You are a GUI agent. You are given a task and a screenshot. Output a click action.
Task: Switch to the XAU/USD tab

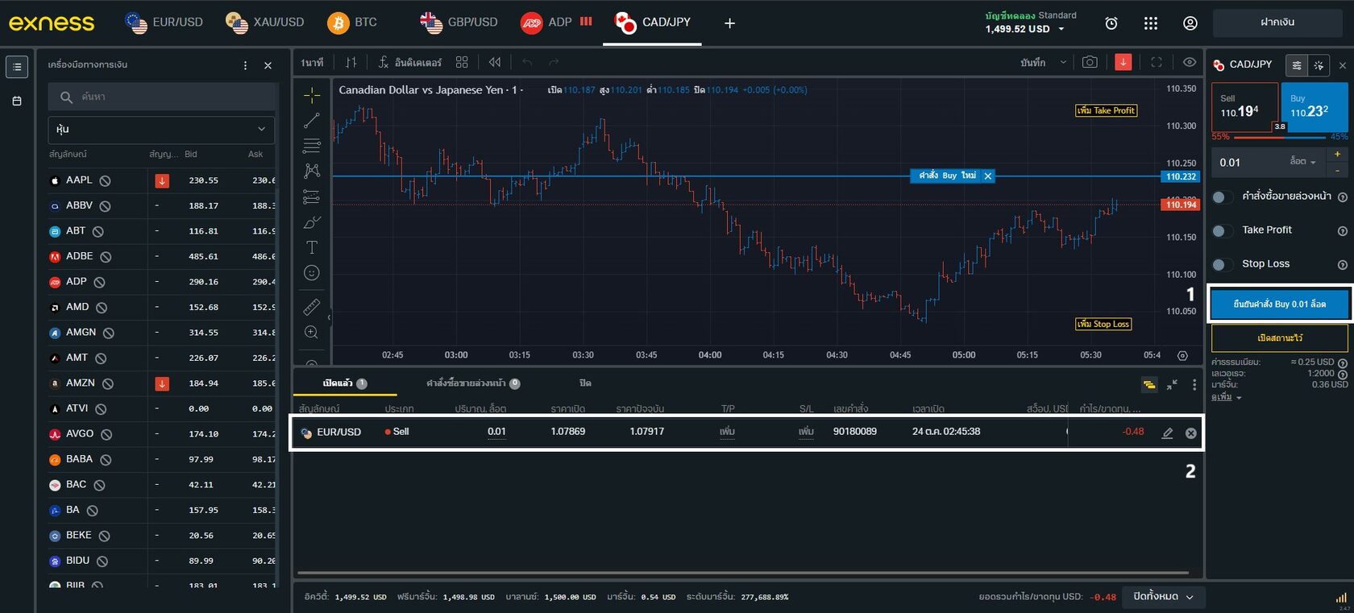click(x=265, y=23)
